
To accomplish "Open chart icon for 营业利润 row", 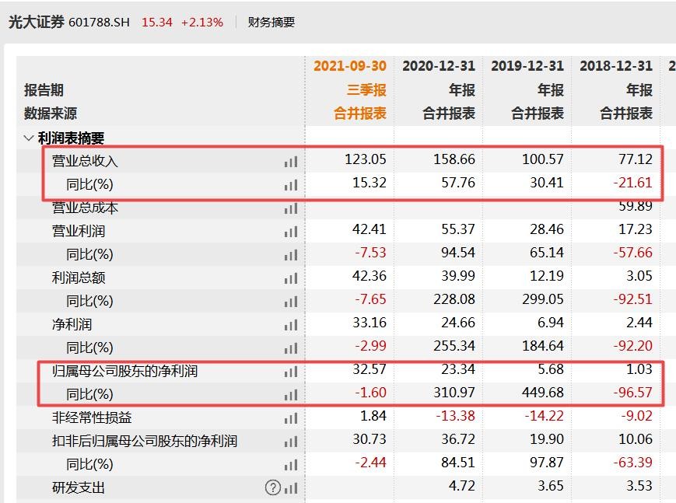I will pyautogui.click(x=291, y=232).
